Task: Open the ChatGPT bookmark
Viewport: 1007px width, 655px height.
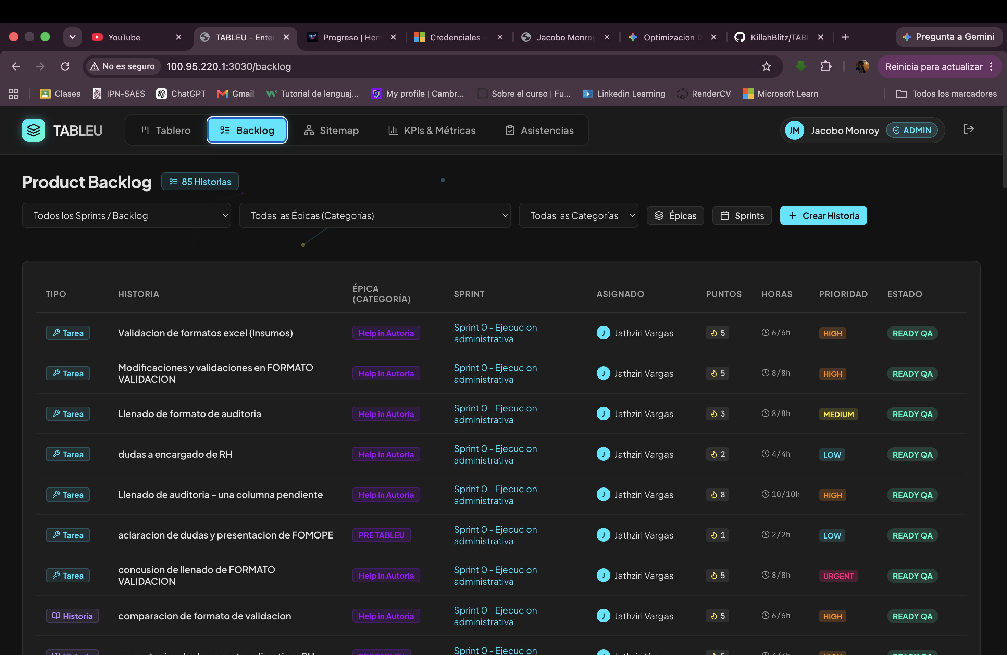Action: tap(181, 94)
